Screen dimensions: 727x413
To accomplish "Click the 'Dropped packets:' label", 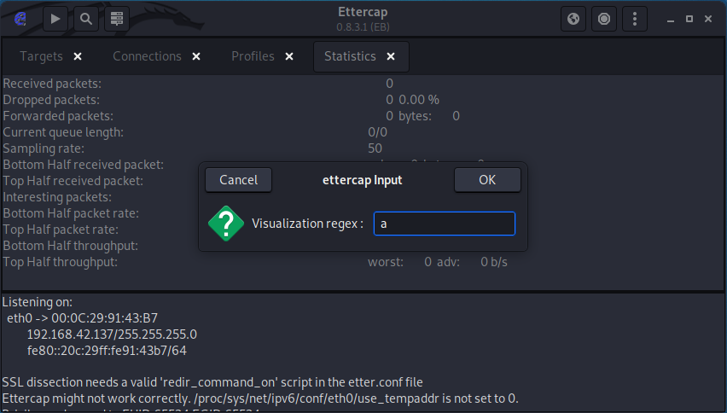I will pyautogui.click(x=51, y=100).
